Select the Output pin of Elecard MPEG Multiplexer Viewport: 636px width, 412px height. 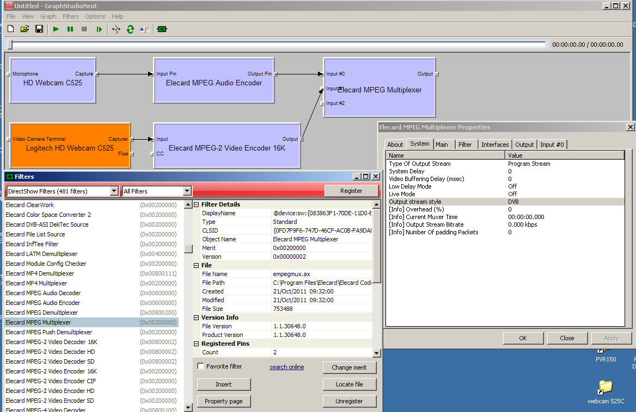(437, 74)
